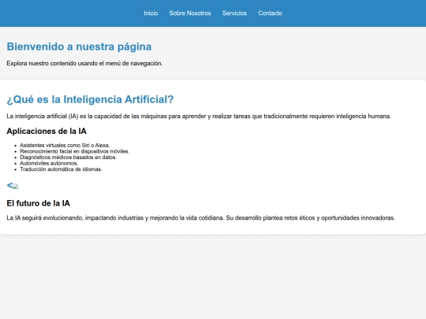Click the broken image icon below the list
The height and width of the screenshot is (319, 426).
point(16,187)
